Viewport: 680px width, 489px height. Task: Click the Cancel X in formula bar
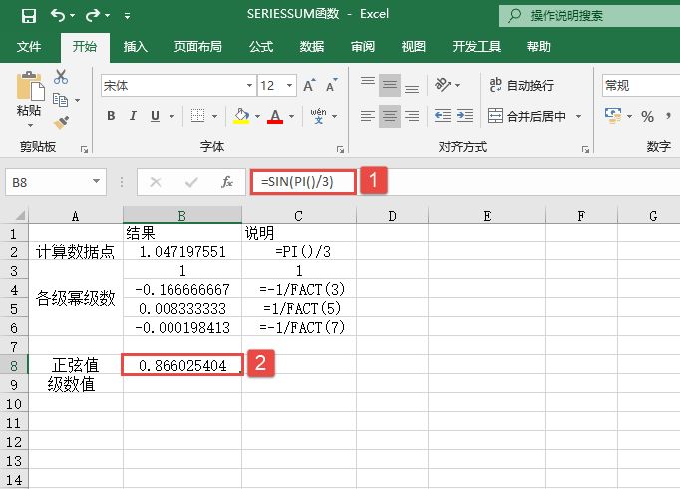coord(156,182)
